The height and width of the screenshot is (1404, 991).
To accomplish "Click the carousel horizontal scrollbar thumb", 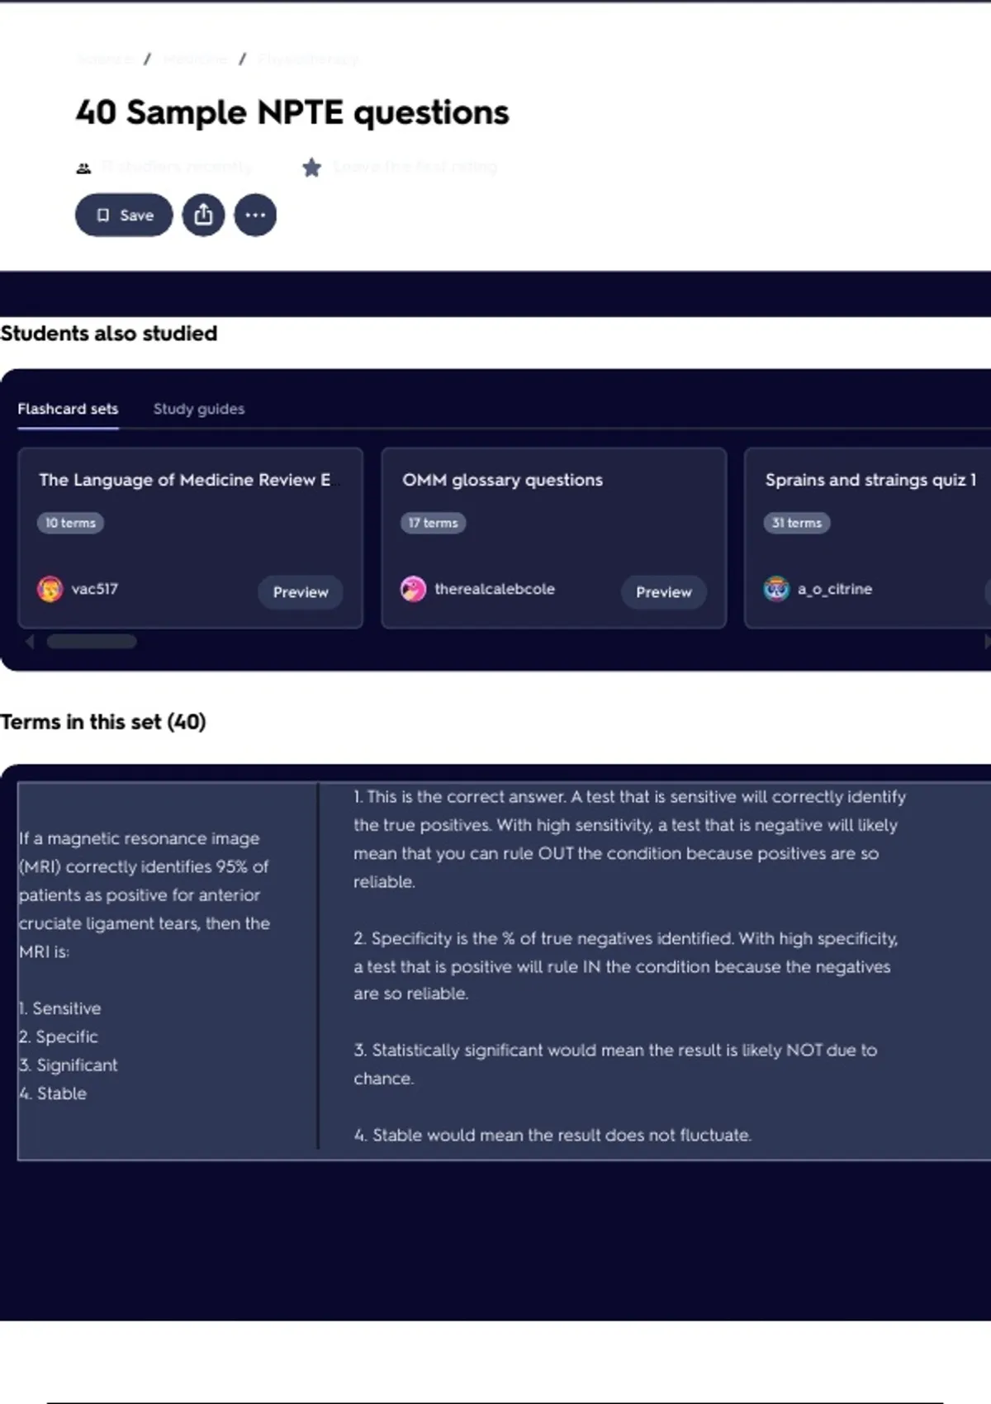I will tap(92, 642).
